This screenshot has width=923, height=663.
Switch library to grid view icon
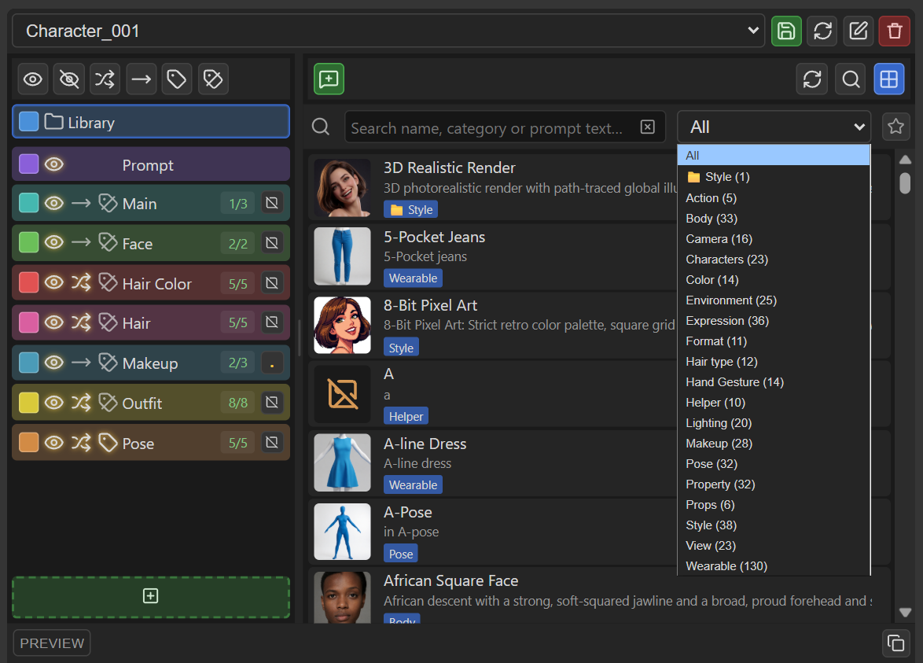click(x=889, y=79)
